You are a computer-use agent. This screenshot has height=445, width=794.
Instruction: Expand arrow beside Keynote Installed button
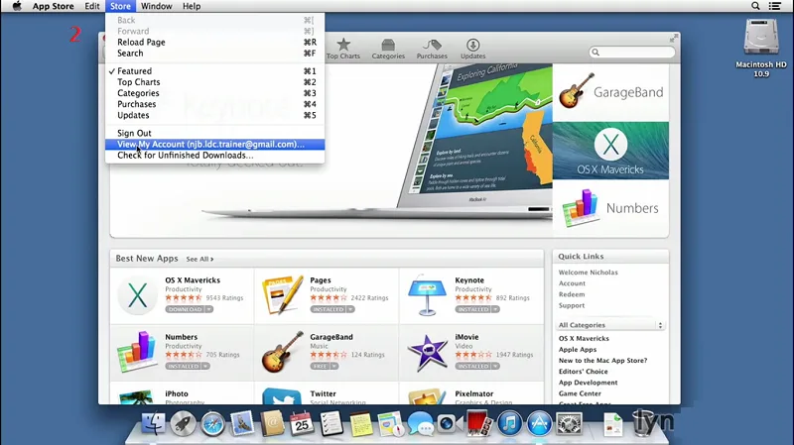coord(495,309)
